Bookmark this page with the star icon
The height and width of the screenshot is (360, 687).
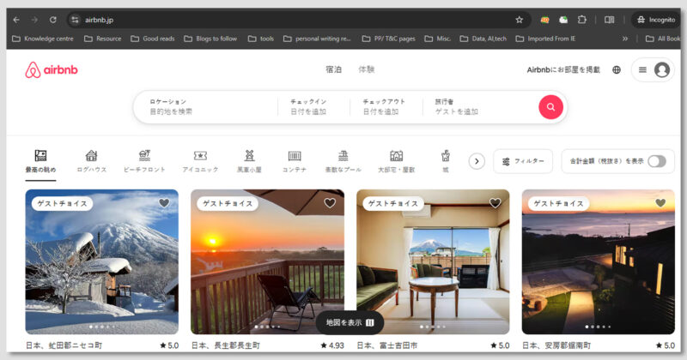[520, 20]
